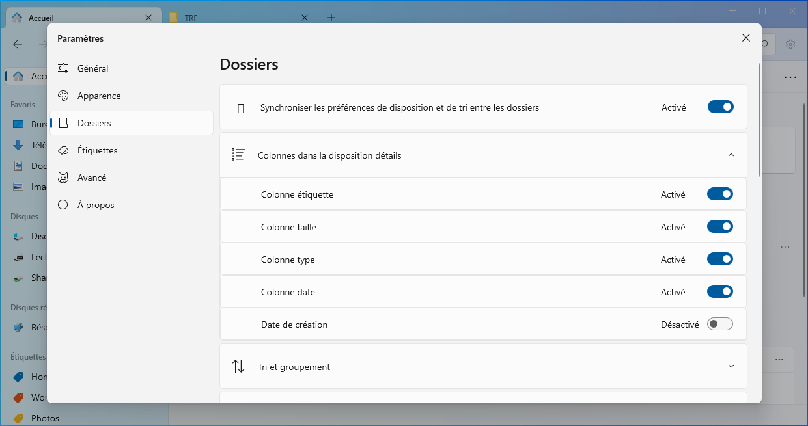
Task: Click the Avancé icon in sidebar
Action: pyautogui.click(x=63, y=178)
